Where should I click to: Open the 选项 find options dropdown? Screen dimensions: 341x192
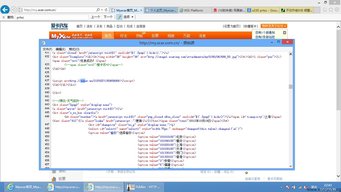pos(129,17)
